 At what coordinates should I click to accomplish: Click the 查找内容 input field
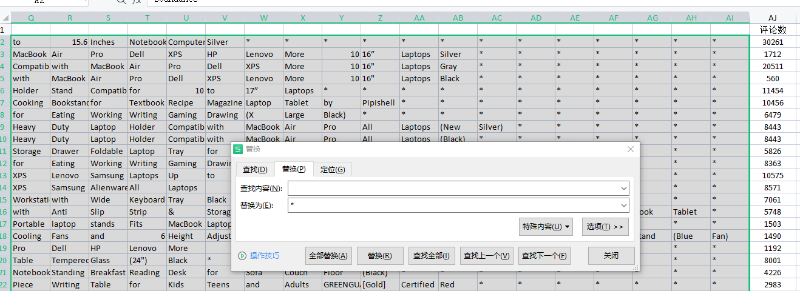point(458,189)
